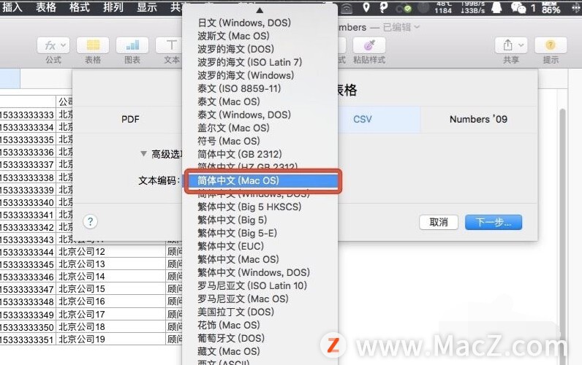The image size is (582, 365).
Task: Choose 繁体中文 (Windows, DOS) encoding
Action: (260, 272)
